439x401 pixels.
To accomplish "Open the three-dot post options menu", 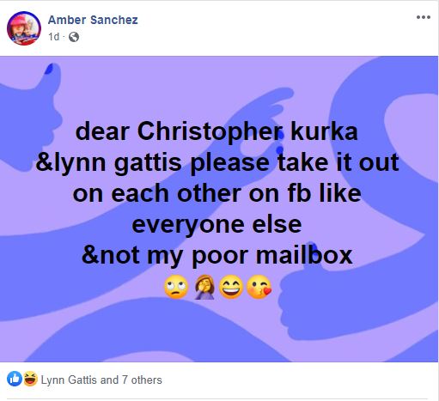I will pos(424,17).
